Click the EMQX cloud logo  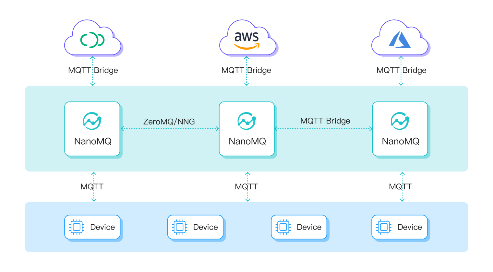[x=92, y=40]
